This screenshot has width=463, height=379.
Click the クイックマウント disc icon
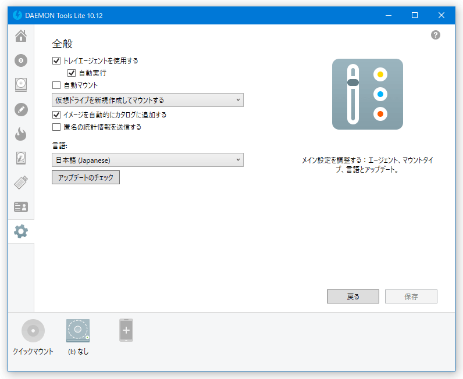[x=33, y=331]
